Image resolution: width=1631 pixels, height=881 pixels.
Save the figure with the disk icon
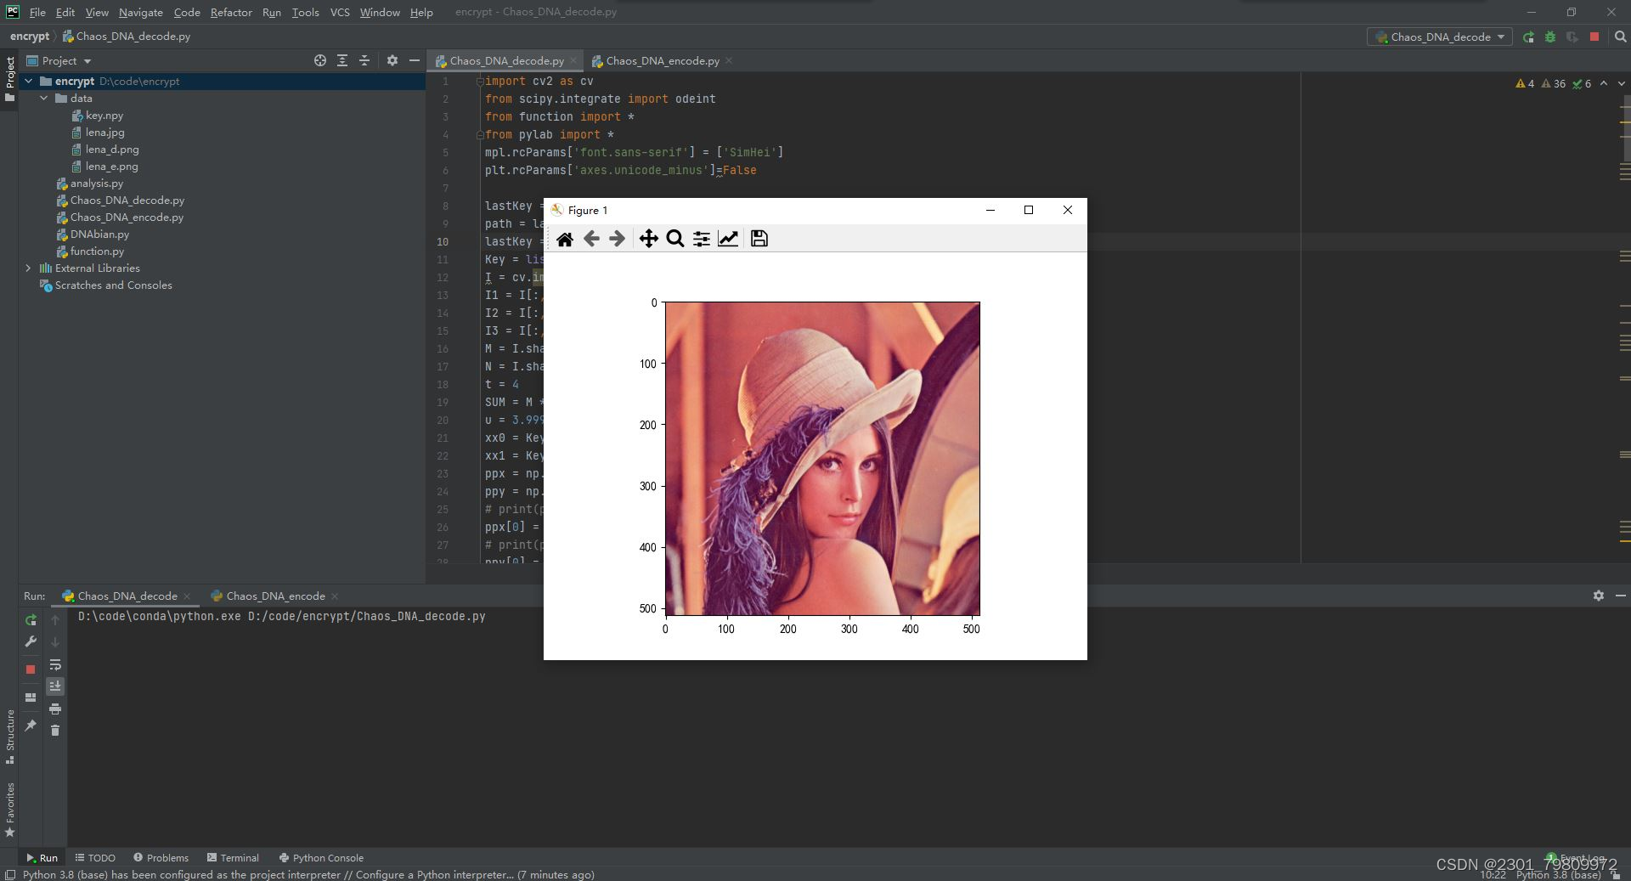coord(759,239)
